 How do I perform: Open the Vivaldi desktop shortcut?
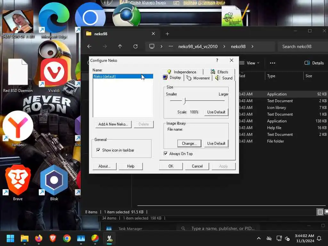pos(54,76)
